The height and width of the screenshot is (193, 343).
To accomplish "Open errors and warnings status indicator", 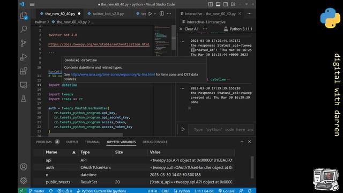I will pos(65,191).
